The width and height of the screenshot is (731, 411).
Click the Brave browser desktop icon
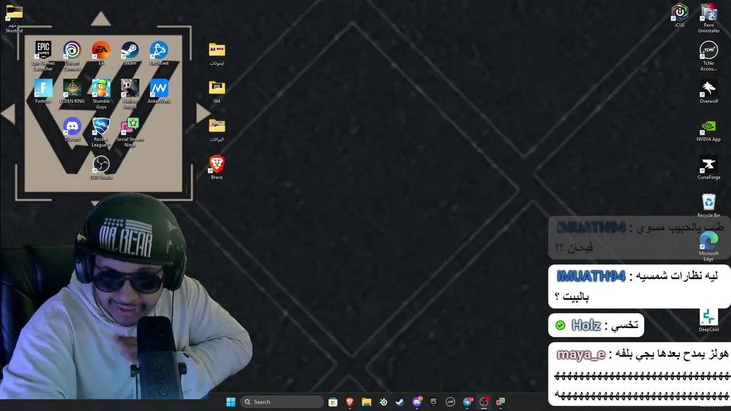(217, 167)
